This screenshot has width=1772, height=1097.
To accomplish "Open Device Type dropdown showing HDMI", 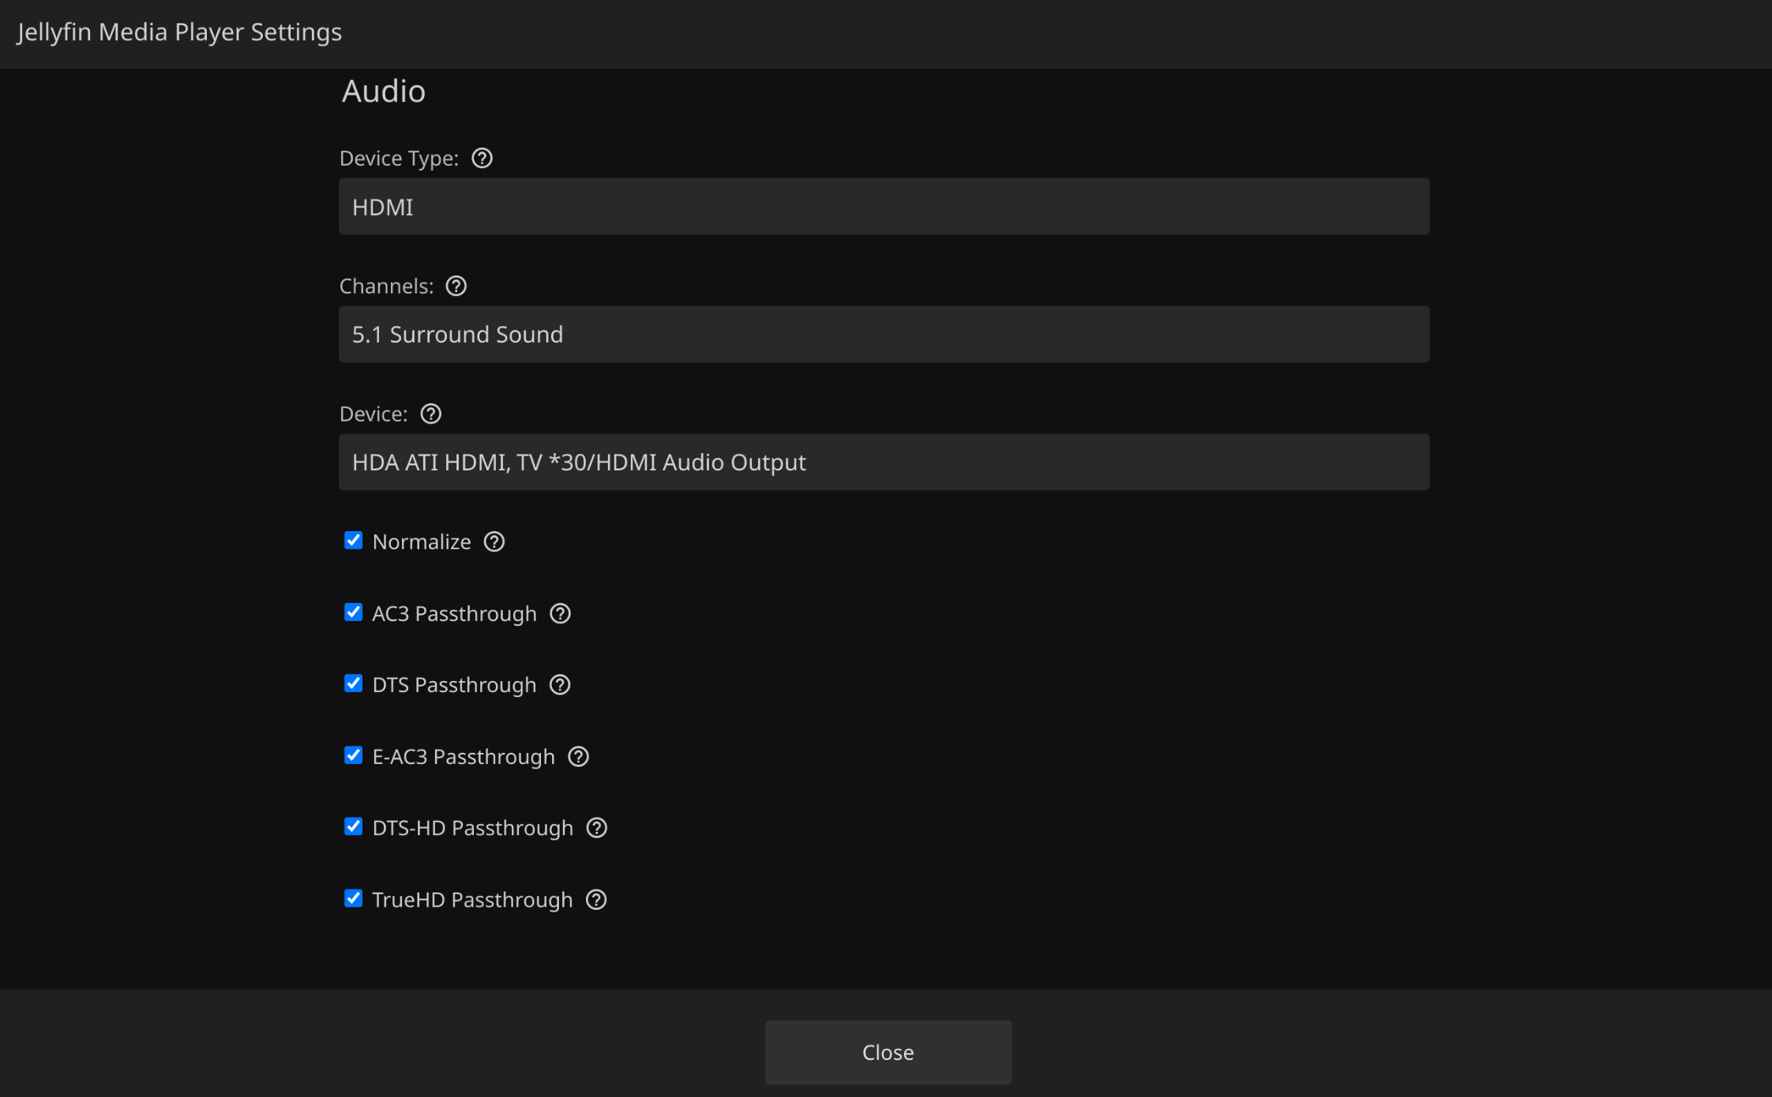I will tap(884, 207).
